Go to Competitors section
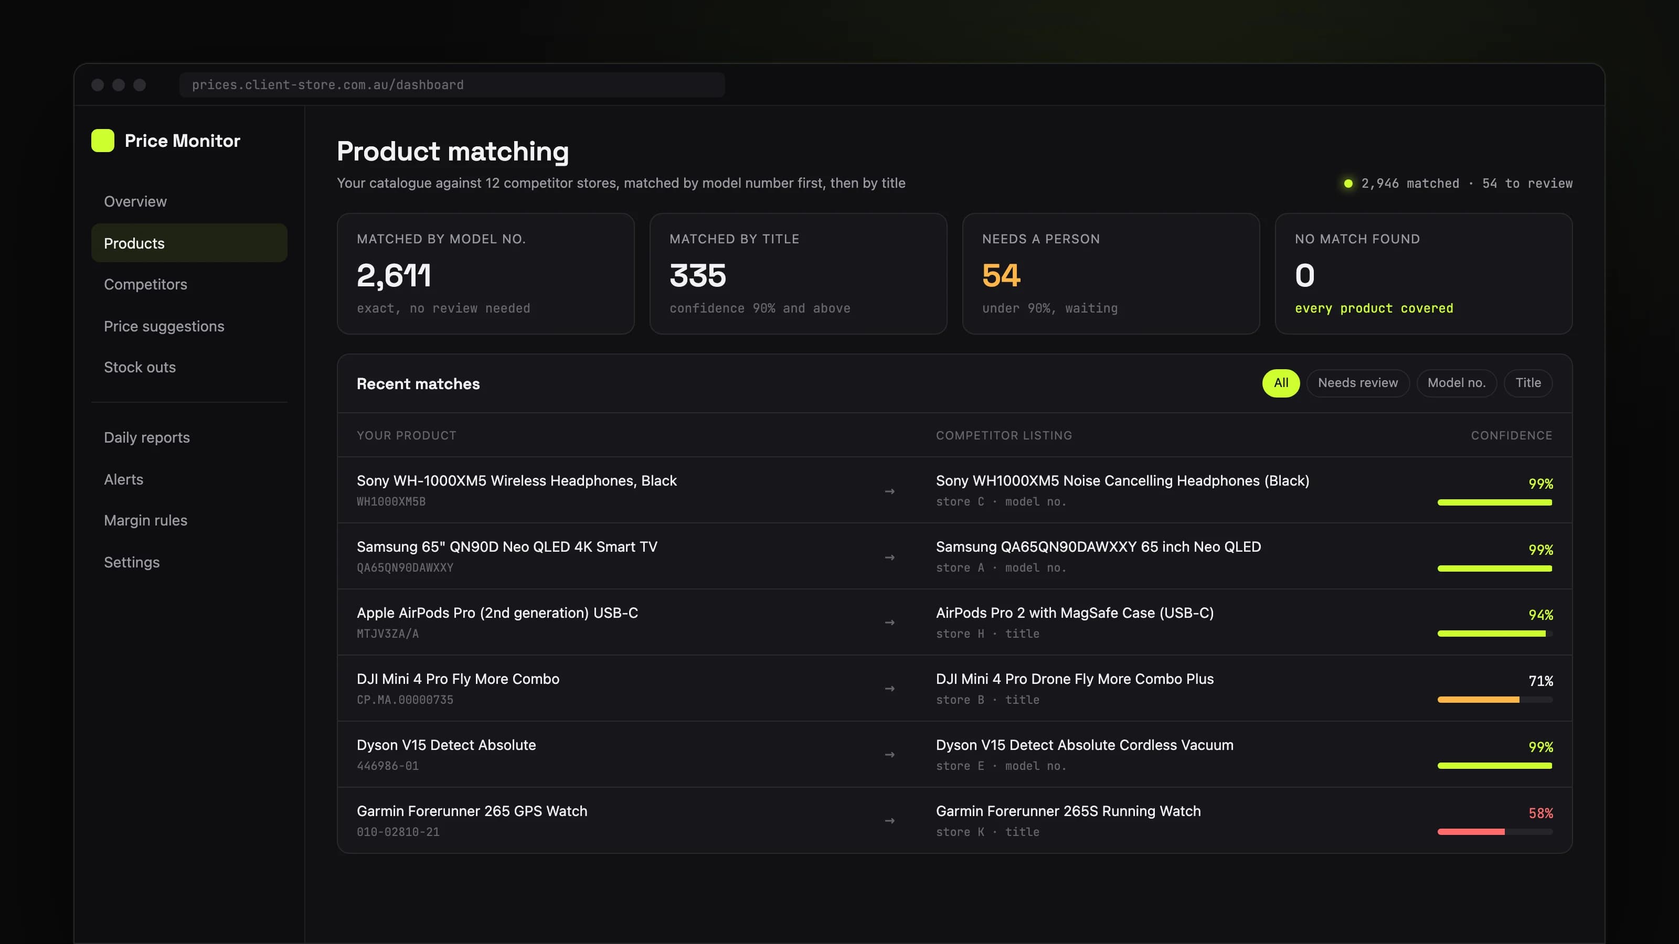 click(189, 284)
